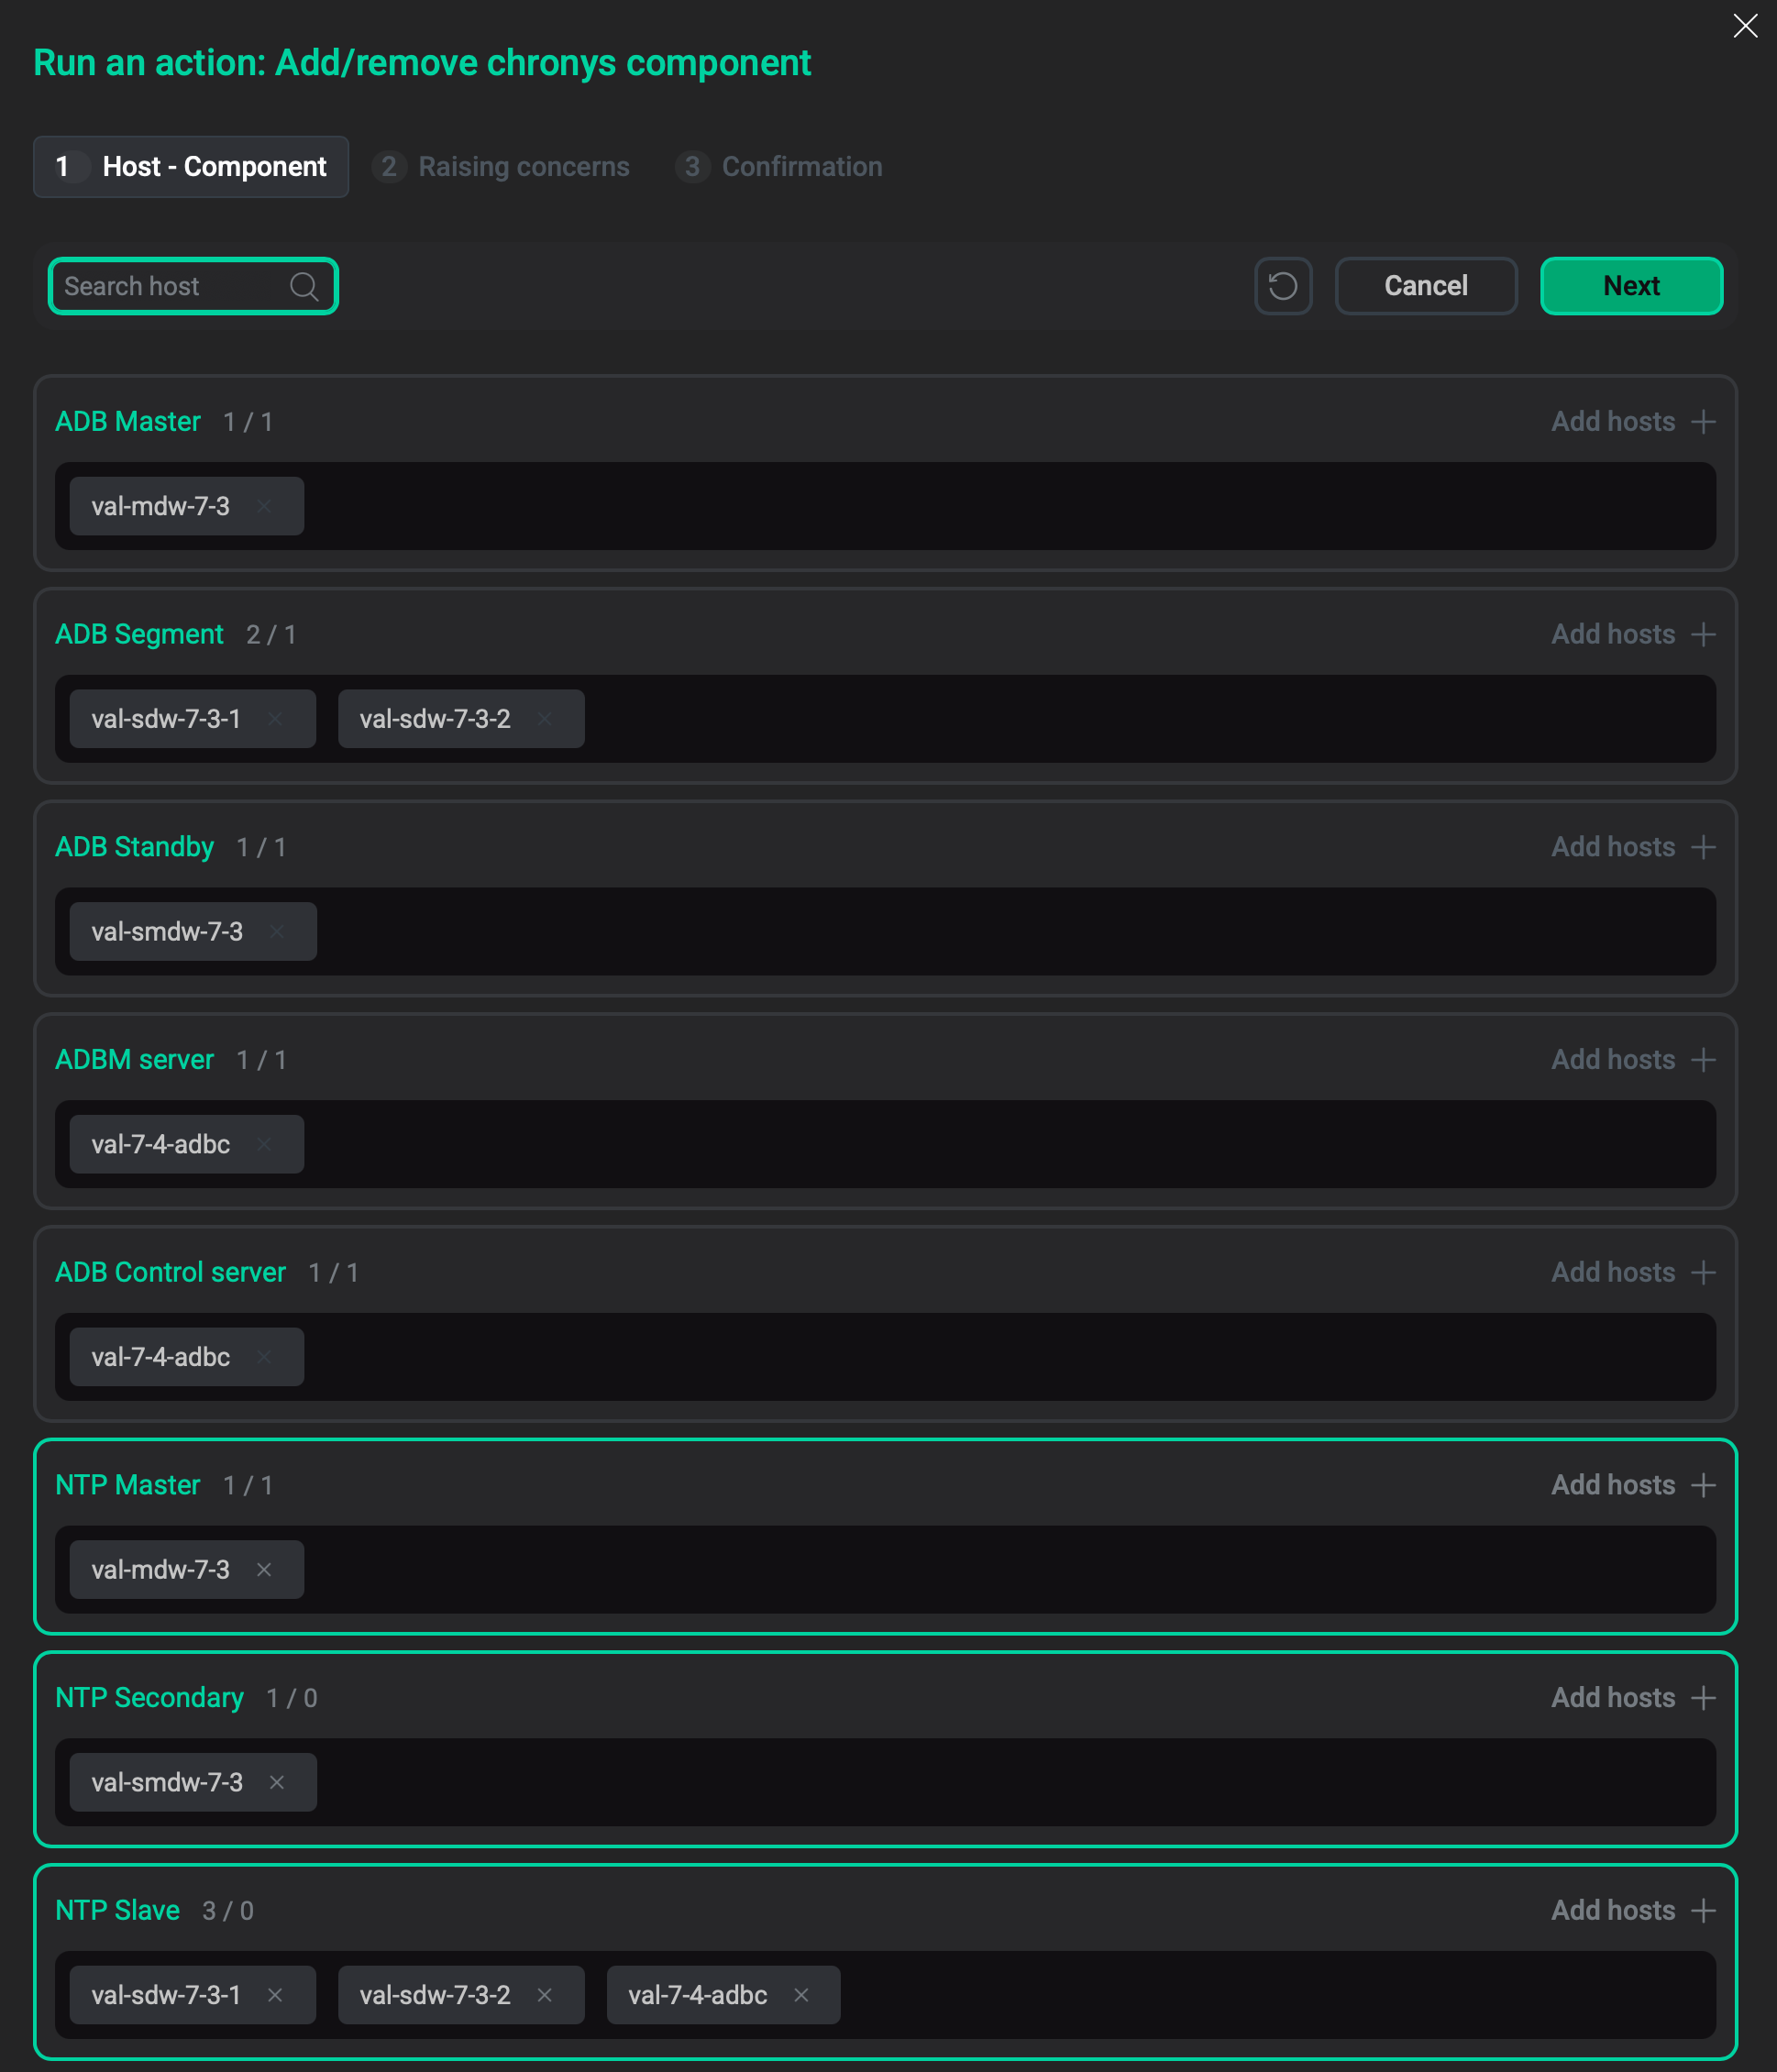Remove val-sdw-7-3-2 from ADB Segment
1777x2072 pixels.
tap(545, 719)
